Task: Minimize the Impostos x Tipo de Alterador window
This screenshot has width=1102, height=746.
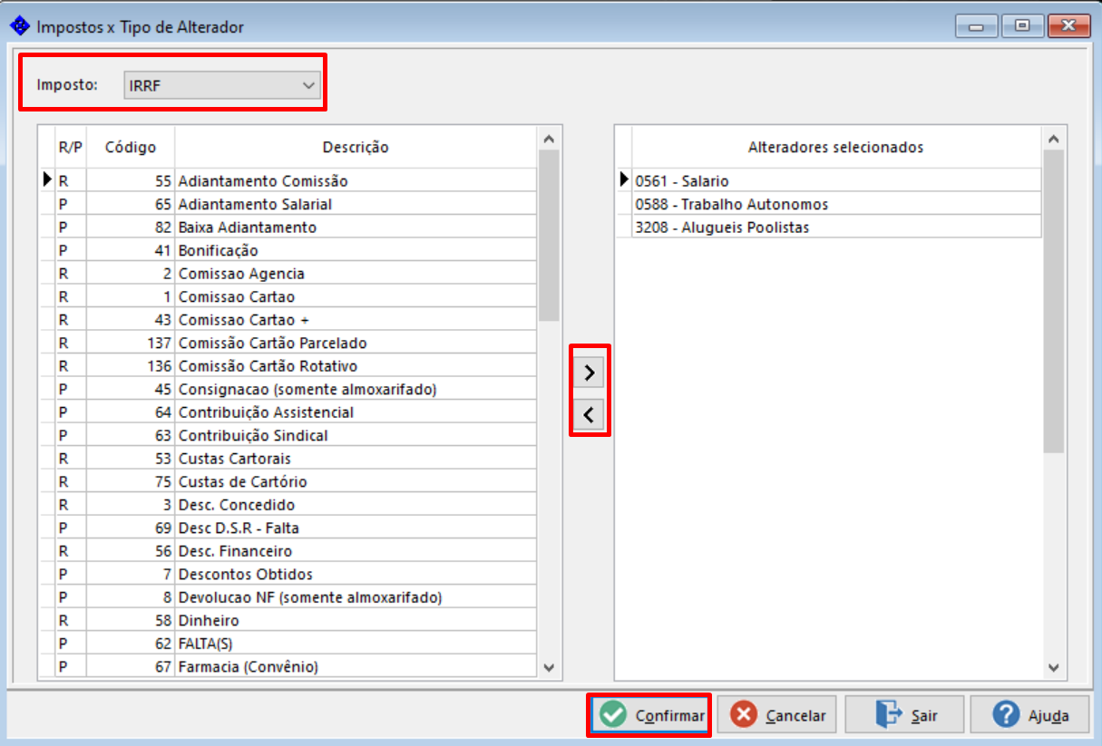Action: 976,27
